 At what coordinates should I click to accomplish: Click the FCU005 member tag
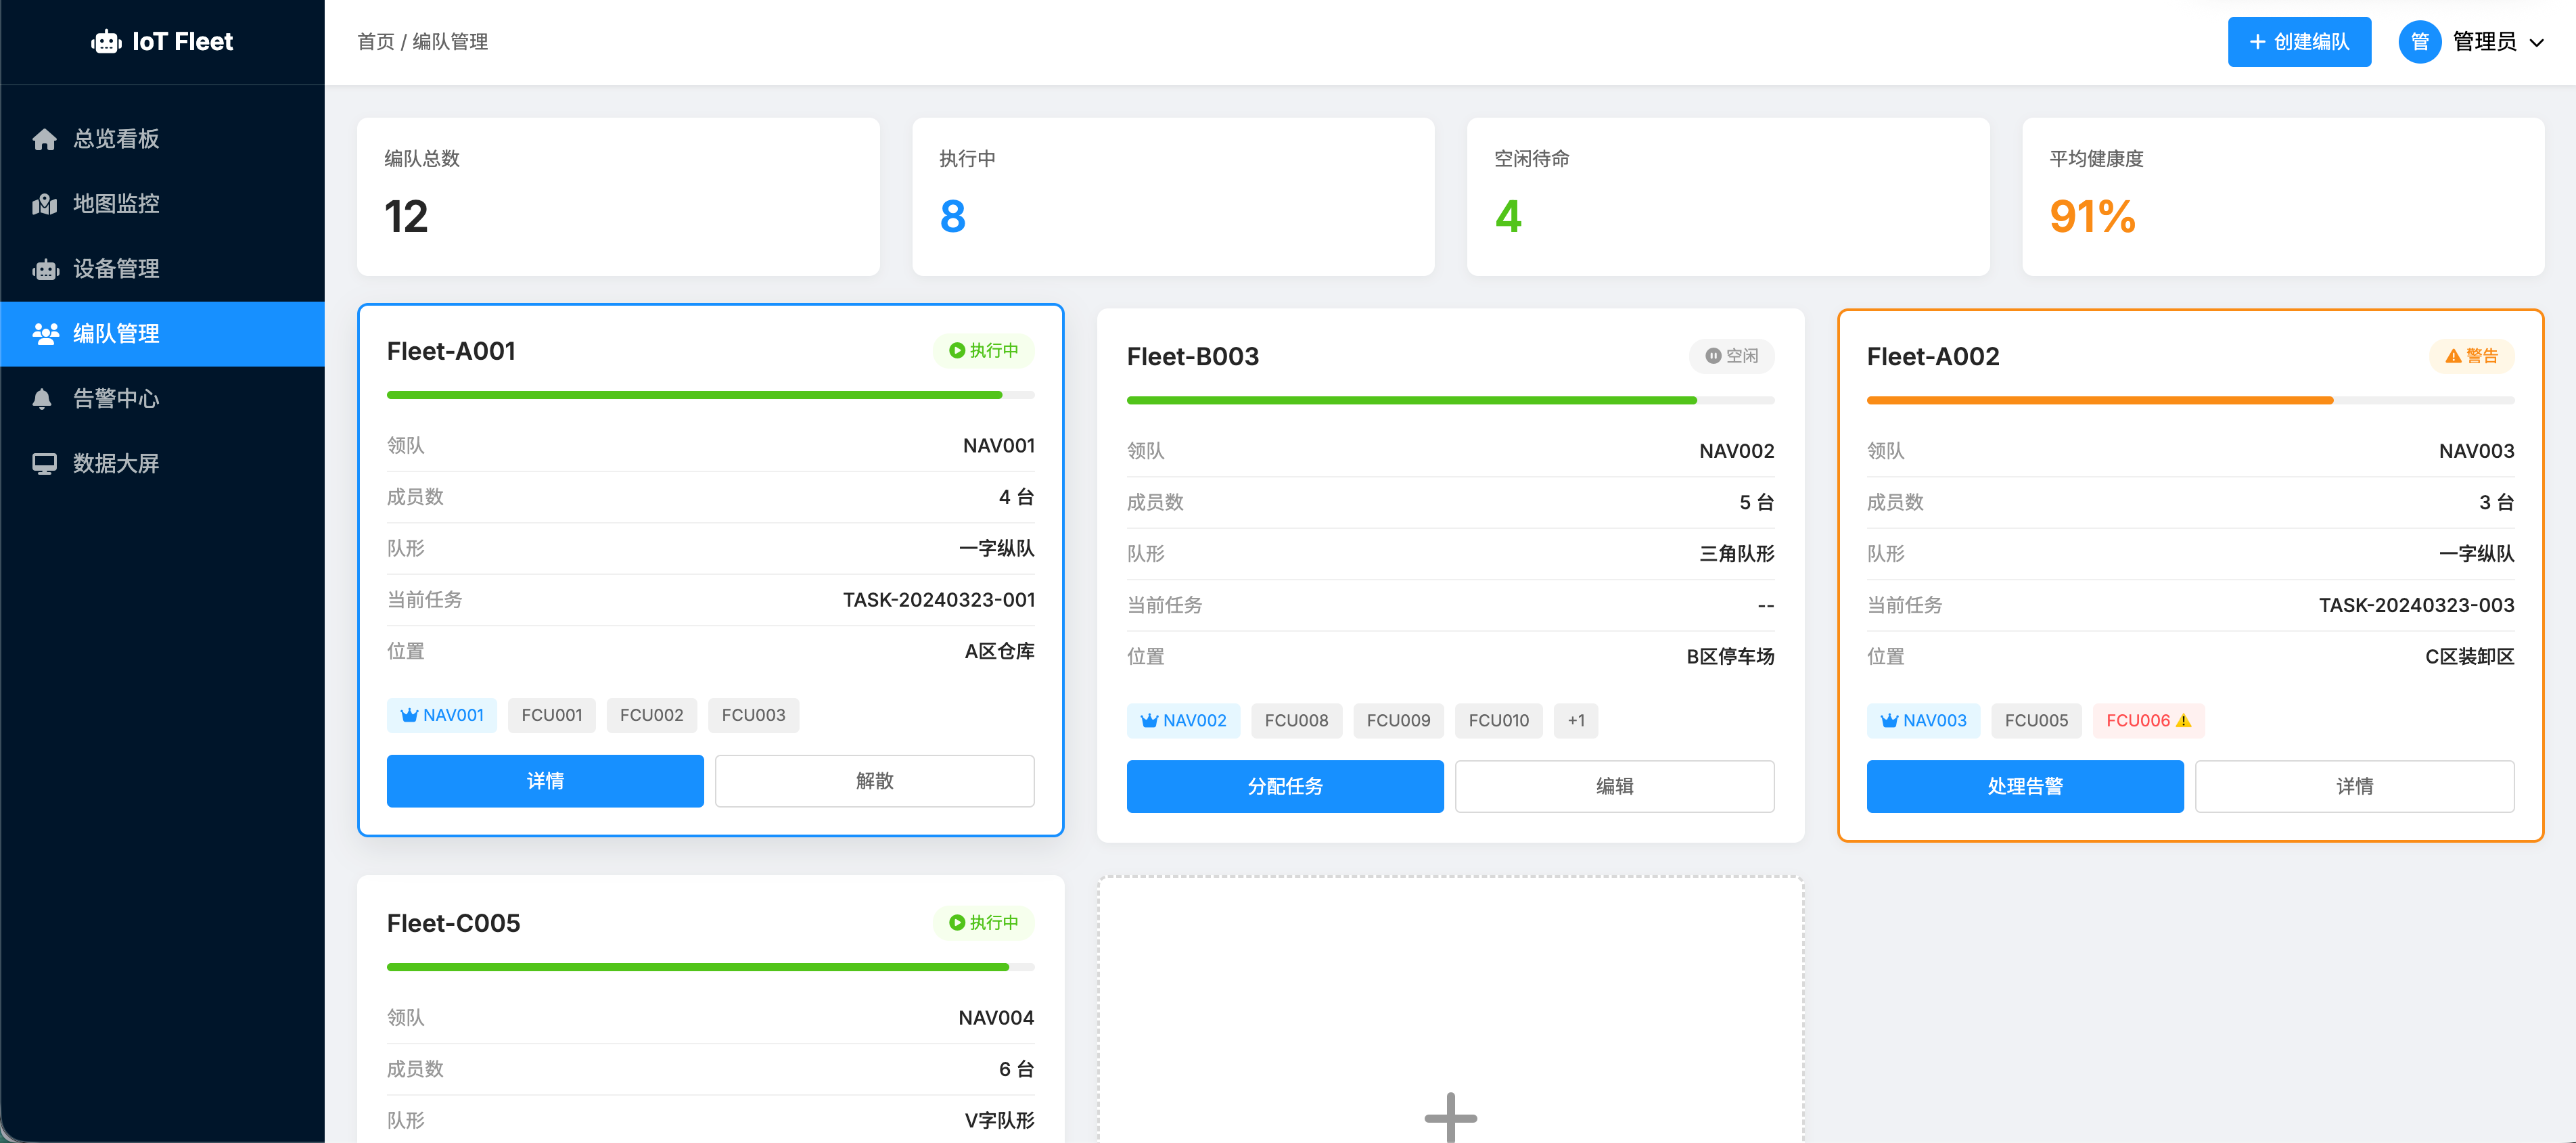tap(2037, 720)
